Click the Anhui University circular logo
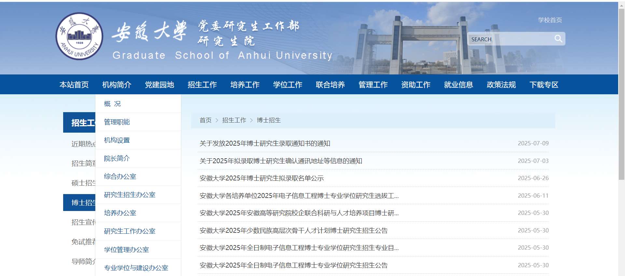This screenshot has width=625, height=276. [x=79, y=36]
